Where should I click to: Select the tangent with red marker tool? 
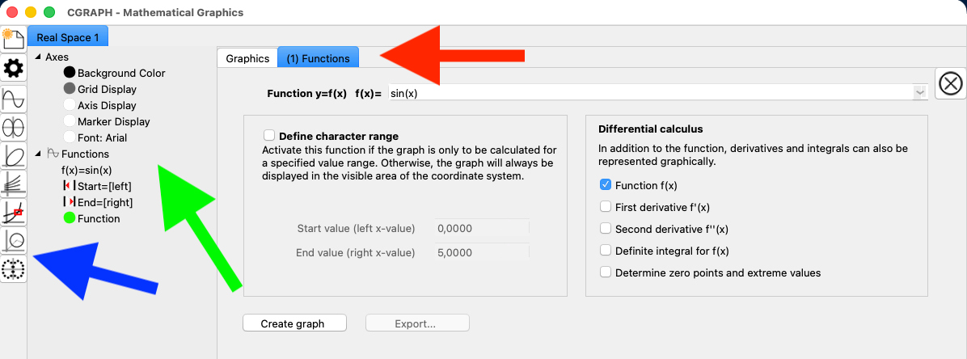14,212
